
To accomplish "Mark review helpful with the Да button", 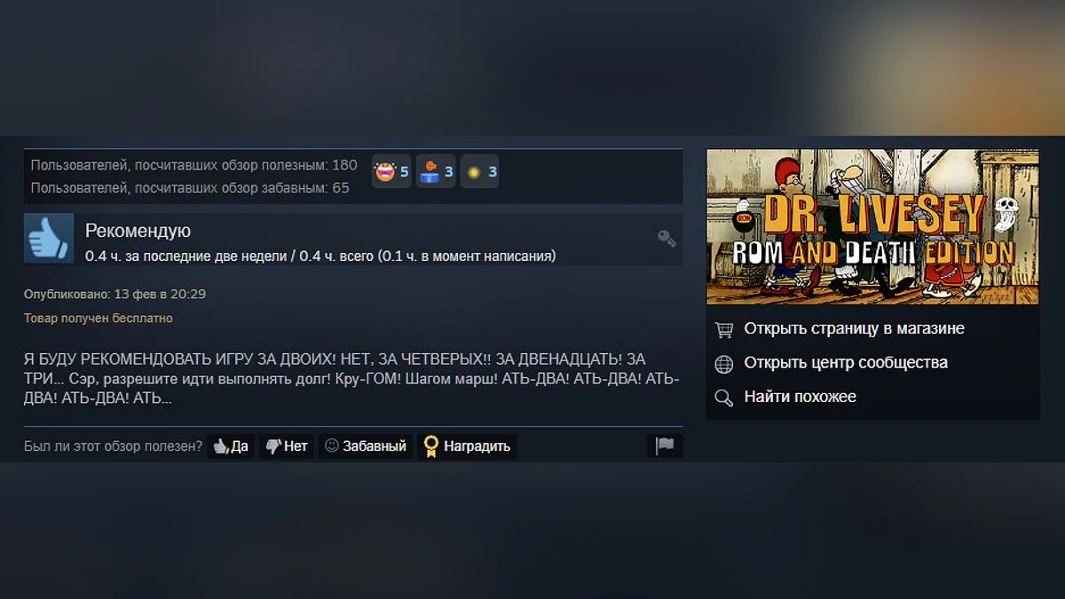I will point(231,446).
